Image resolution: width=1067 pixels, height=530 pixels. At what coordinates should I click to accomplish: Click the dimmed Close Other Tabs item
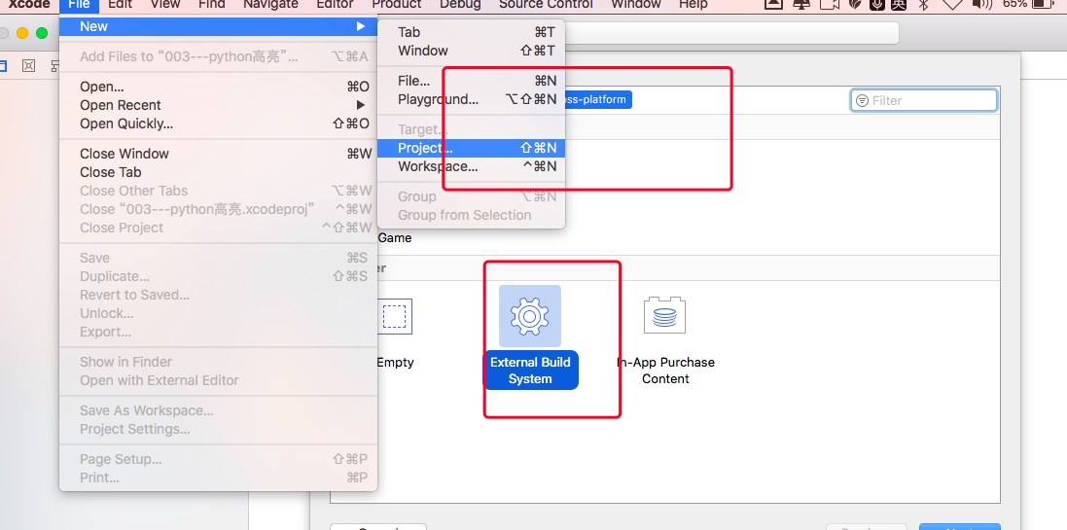click(x=218, y=191)
